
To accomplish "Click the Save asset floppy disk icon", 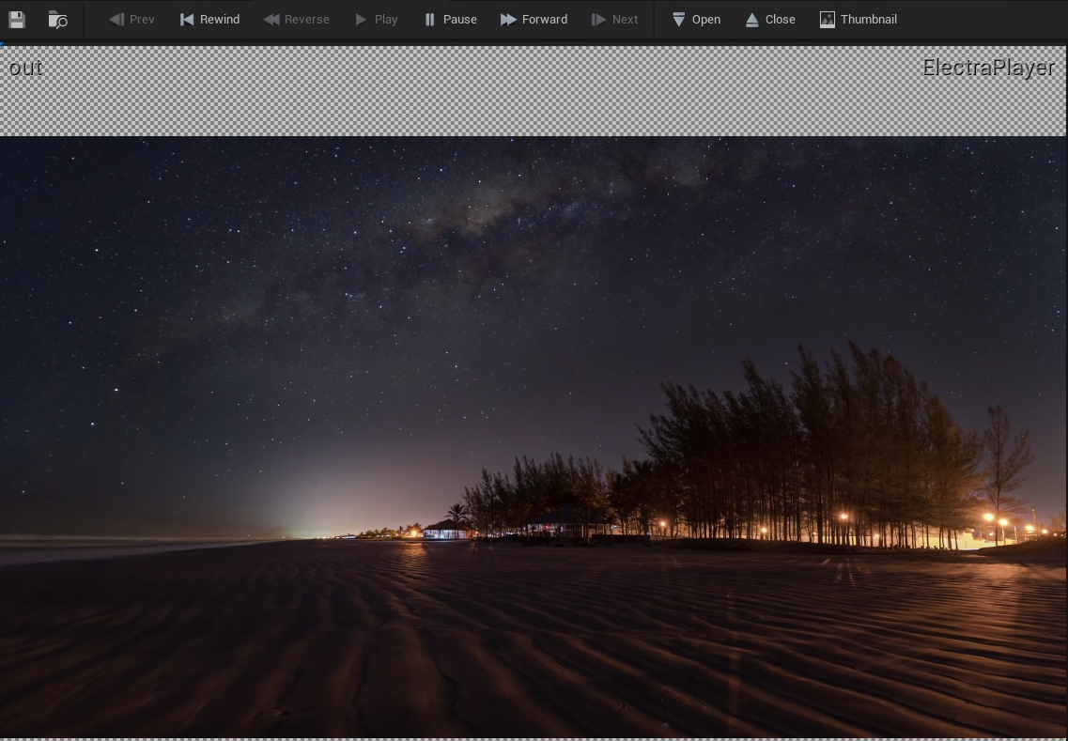I will click(x=17, y=20).
